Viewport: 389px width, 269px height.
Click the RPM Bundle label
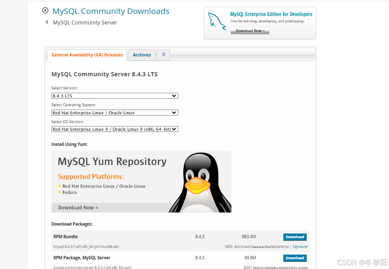65,237
